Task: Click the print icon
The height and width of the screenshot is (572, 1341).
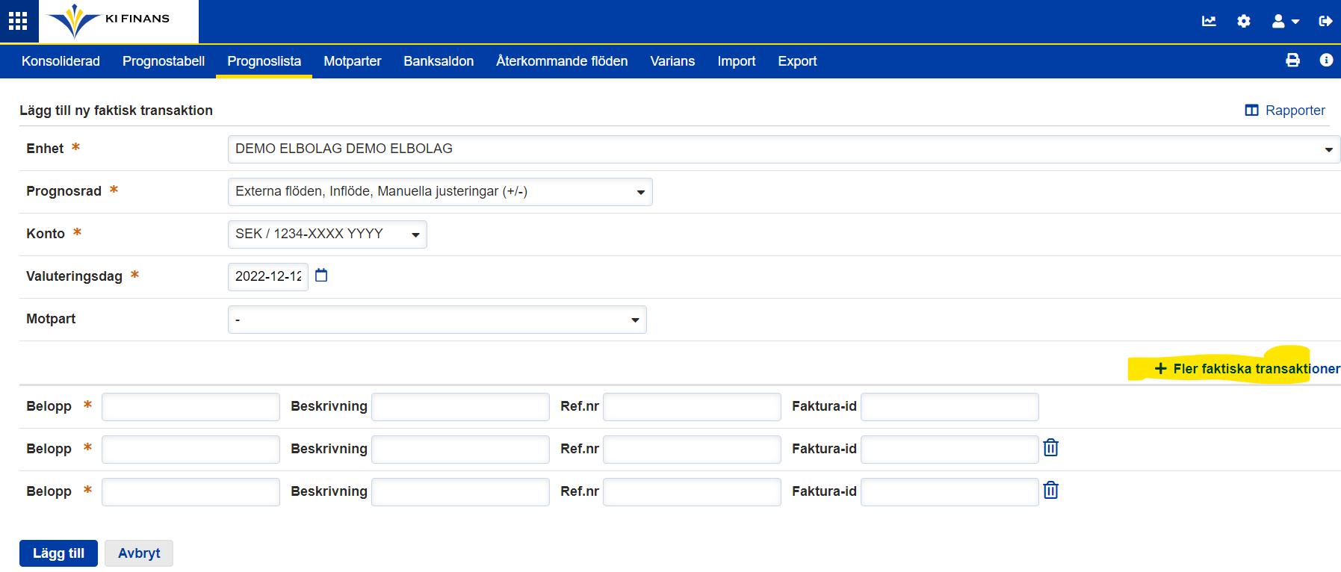Action: [x=1292, y=60]
